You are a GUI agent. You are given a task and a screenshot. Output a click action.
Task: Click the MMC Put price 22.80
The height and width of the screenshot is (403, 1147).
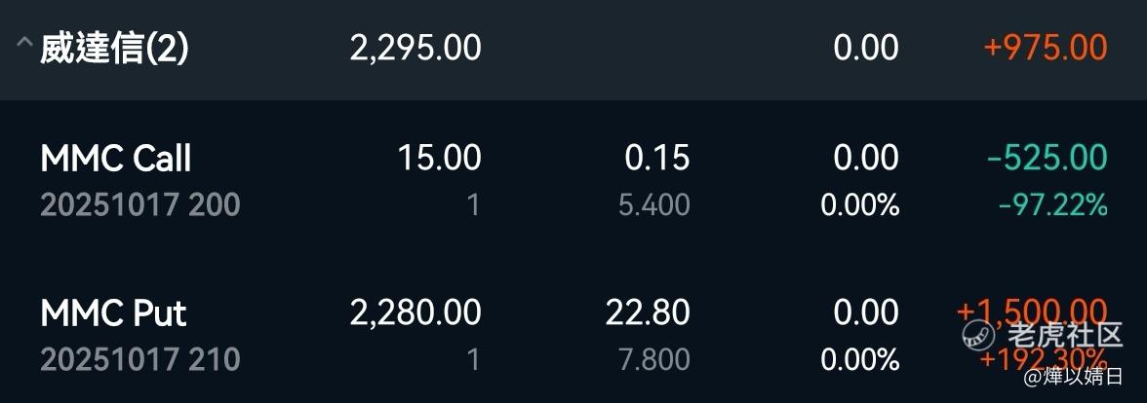[x=647, y=312]
